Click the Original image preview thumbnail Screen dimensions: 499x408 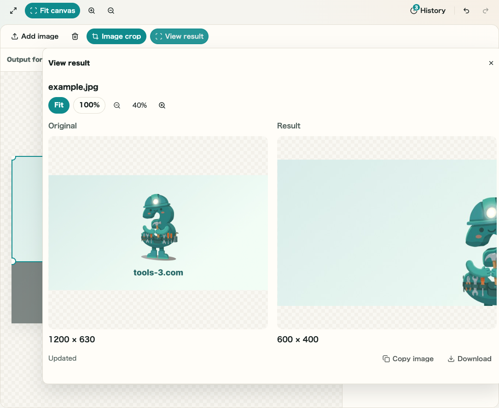click(x=158, y=233)
